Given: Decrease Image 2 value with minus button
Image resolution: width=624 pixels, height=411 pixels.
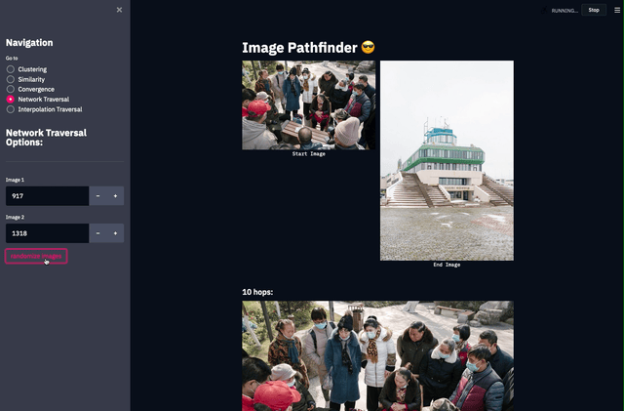Looking at the screenshot, I should [x=97, y=234].
